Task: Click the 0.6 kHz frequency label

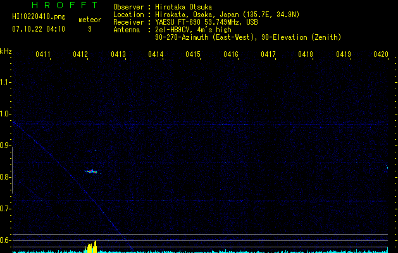Action: tap(5, 240)
